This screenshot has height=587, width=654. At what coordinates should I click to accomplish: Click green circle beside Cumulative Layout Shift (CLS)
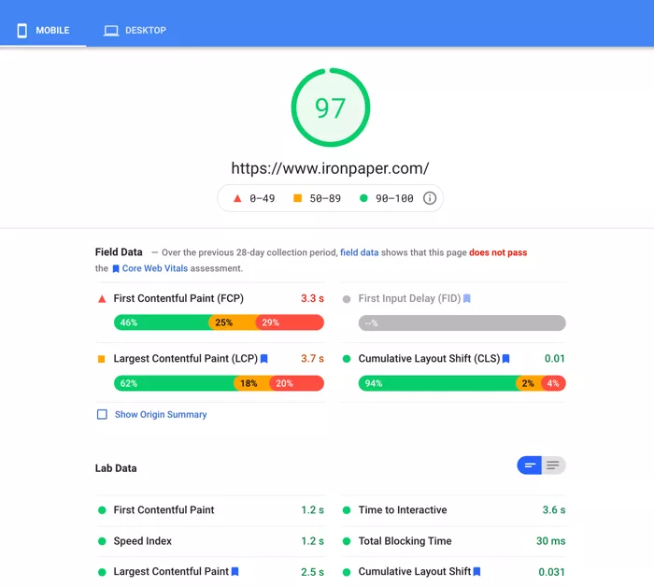[347, 359]
